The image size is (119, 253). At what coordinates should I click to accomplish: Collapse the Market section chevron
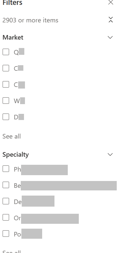(x=110, y=37)
